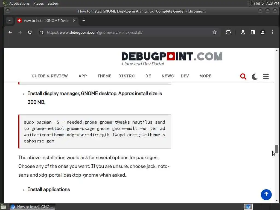Screen dimensions: 280x210
Task: Close the GNOME Desktop guide tab
Action: click(74, 21)
